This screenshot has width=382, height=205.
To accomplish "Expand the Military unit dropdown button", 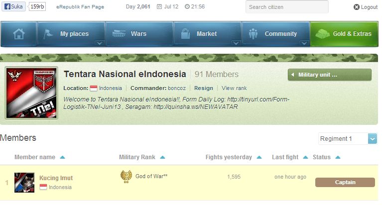I will coord(330,75).
